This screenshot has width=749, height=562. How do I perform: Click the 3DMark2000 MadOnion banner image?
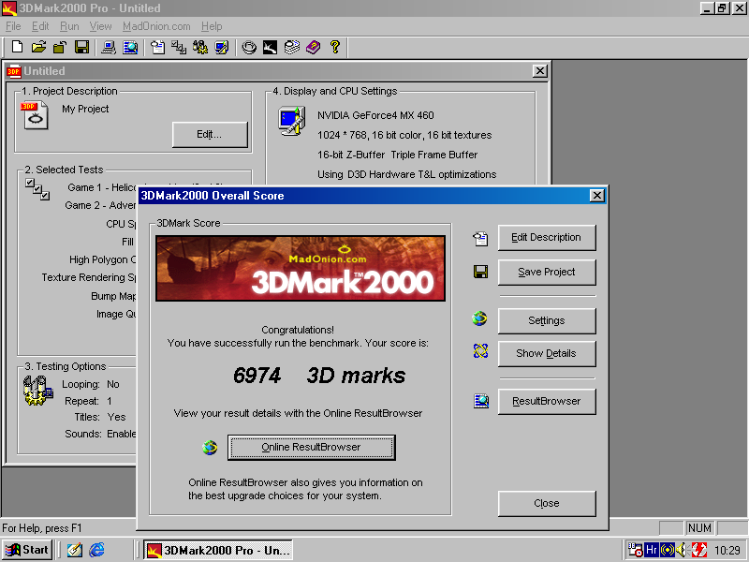tap(301, 268)
